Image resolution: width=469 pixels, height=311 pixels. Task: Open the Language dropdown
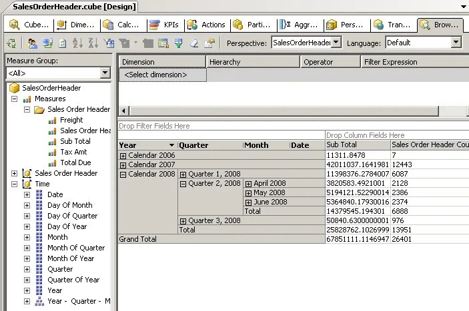(456, 43)
